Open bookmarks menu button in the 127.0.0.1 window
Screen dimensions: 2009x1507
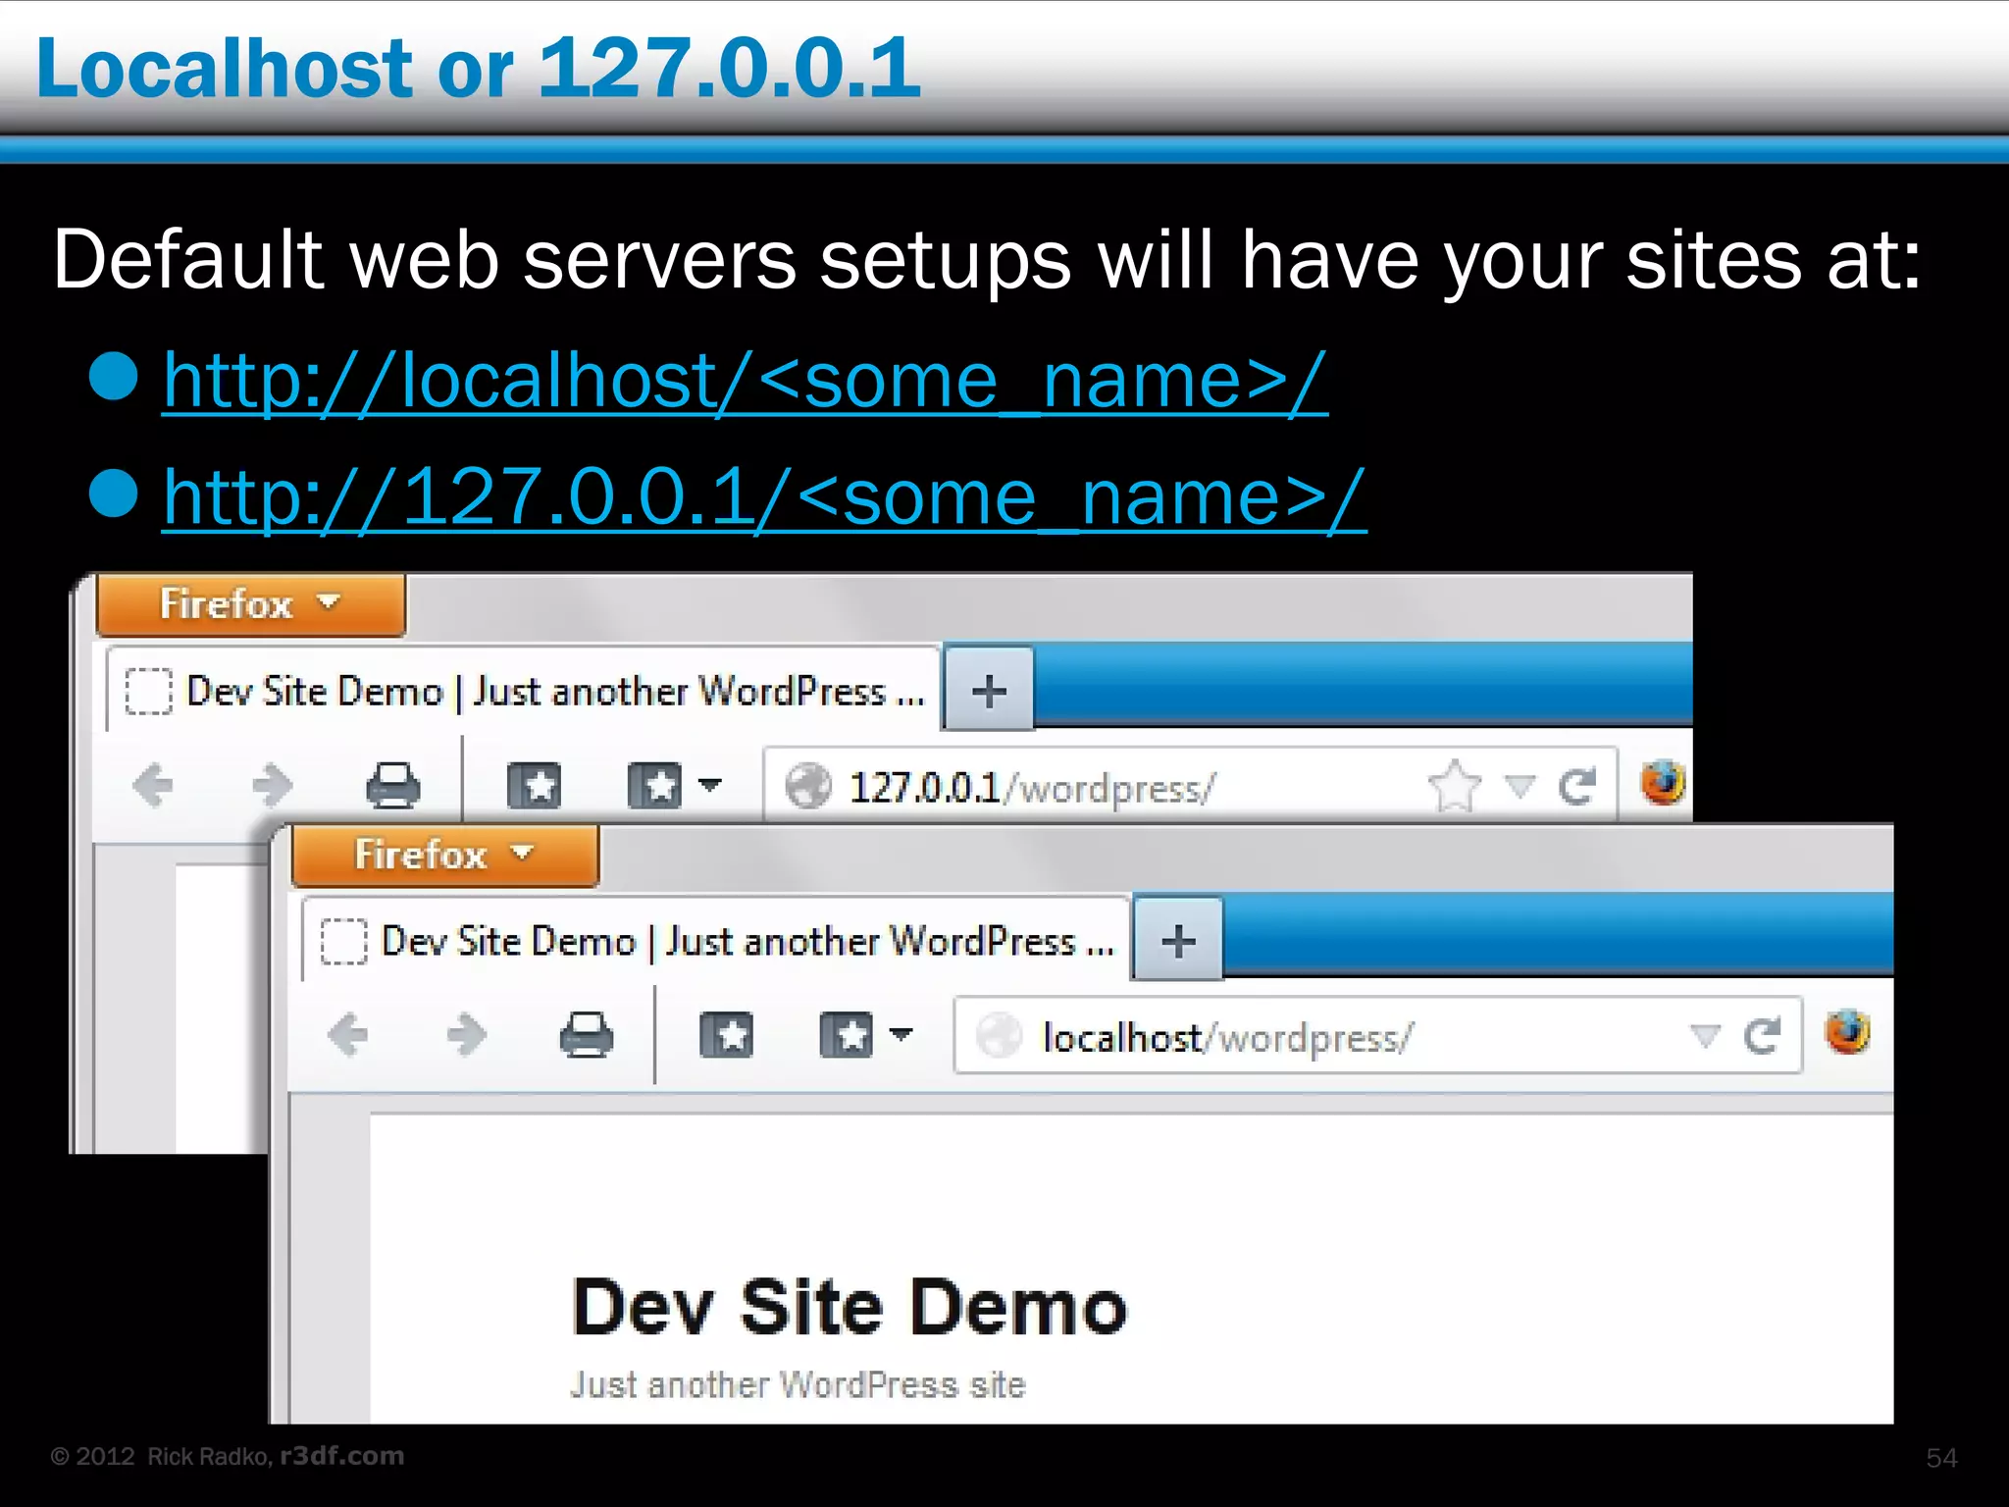click(x=674, y=786)
